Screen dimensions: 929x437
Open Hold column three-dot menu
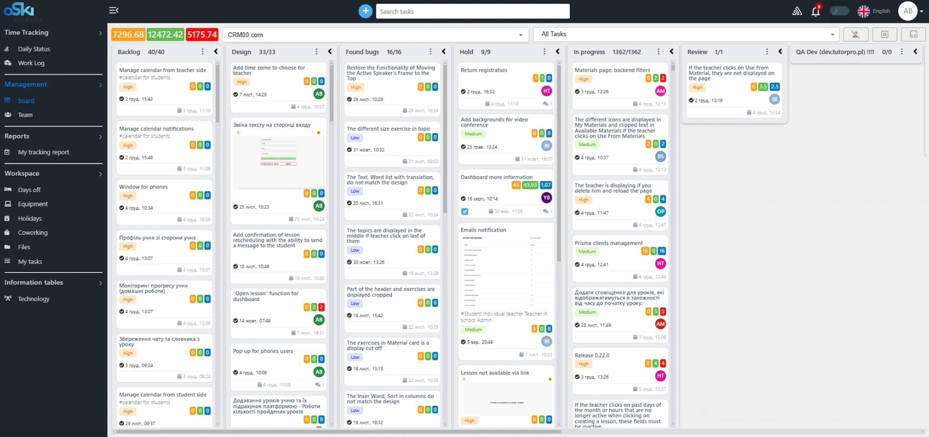pos(544,51)
